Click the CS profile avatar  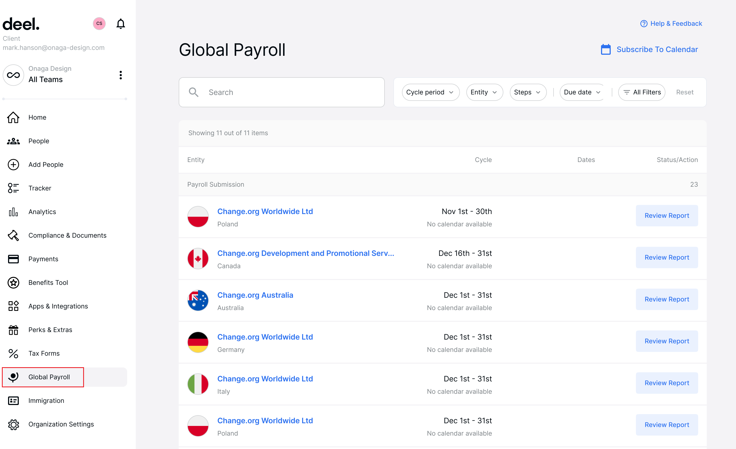pyautogui.click(x=99, y=23)
